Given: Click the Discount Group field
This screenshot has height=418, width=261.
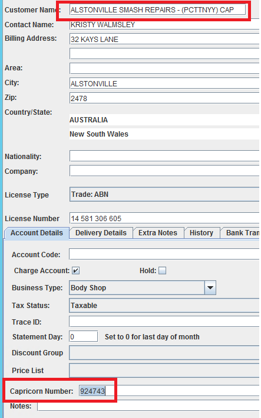Looking at the screenshot, I should pyautogui.click(x=164, y=353).
